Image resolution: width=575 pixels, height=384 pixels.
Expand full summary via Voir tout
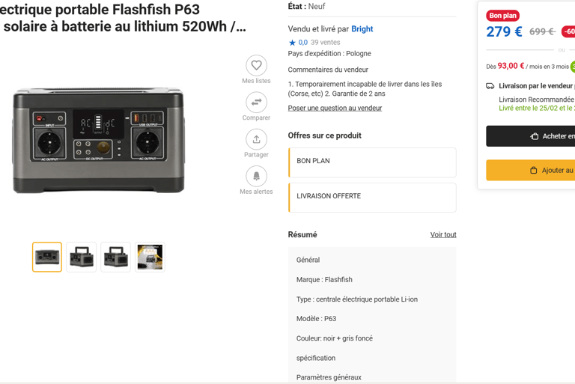(442, 234)
